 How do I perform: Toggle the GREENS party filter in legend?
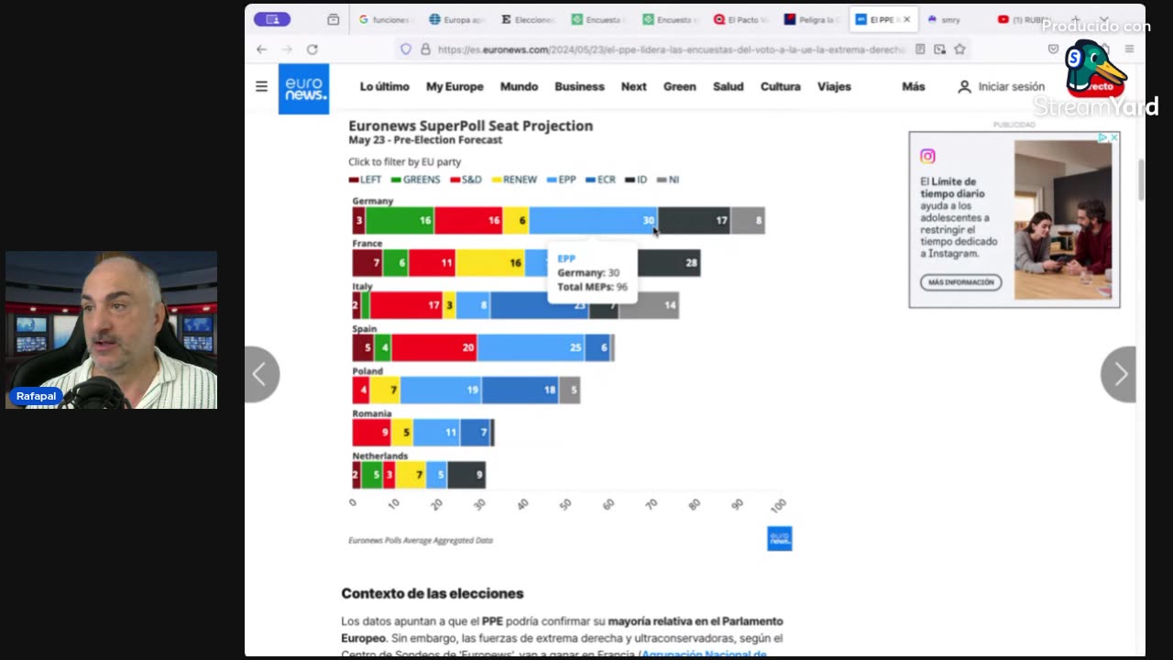416,180
